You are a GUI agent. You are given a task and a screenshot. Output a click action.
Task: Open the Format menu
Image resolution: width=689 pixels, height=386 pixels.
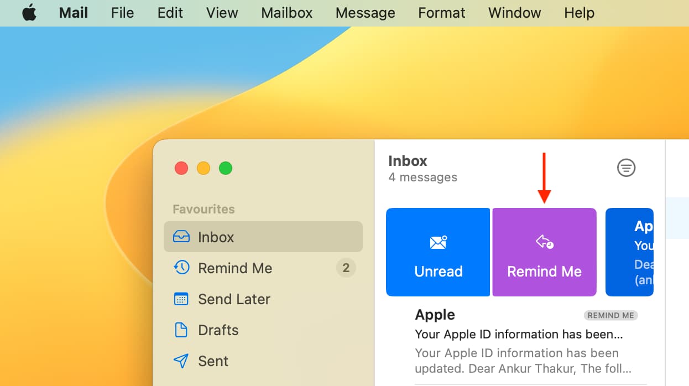click(441, 13)
